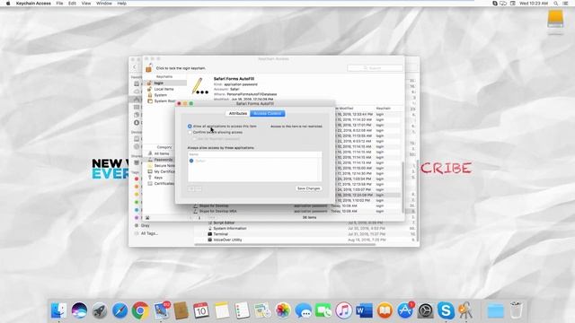Click the padlock icon to lock login keychain
Screen dimensions: 575x323
pyautogui.click(x=148, y=68)
